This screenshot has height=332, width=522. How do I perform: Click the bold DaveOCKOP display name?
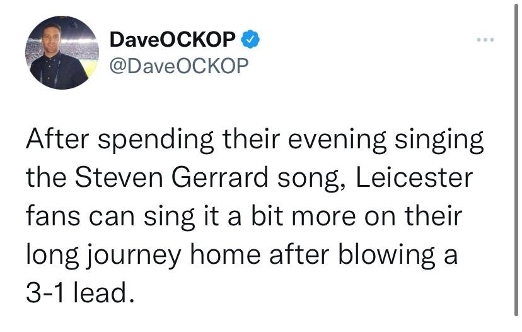pos(173,40)
